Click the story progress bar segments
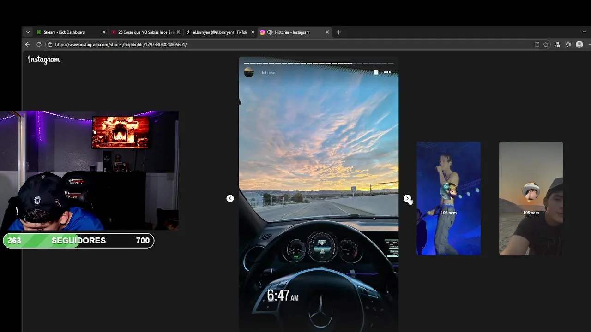Image resolution: width=591 pixels, height=332 pixels. click(319, 63)
